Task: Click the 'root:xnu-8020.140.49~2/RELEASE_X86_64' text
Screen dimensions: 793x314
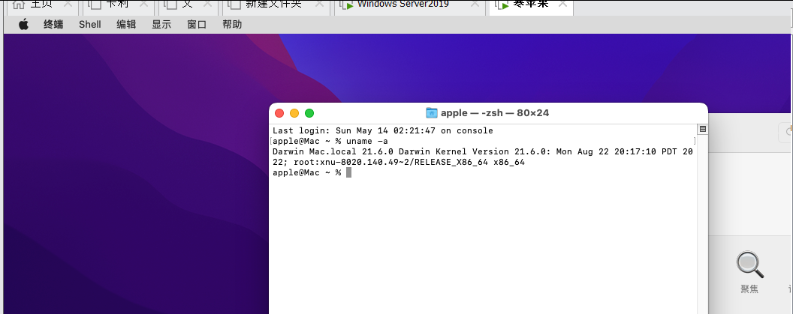Action: click(x=391, y=163)
